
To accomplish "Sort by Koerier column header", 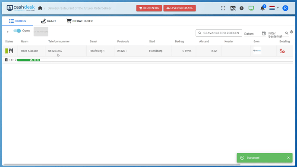I will coord(229,42).
